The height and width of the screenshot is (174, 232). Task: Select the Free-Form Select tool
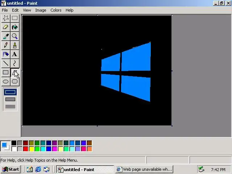6,18
